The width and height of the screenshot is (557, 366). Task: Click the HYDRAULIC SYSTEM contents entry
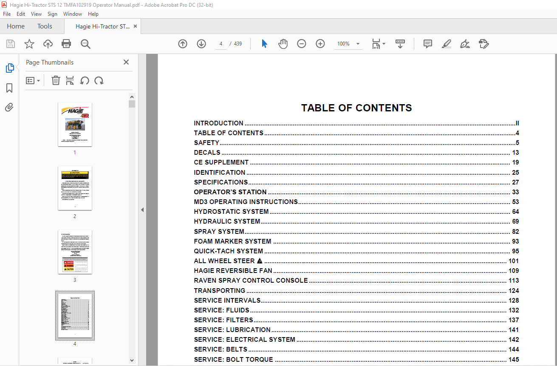(356, 221)
